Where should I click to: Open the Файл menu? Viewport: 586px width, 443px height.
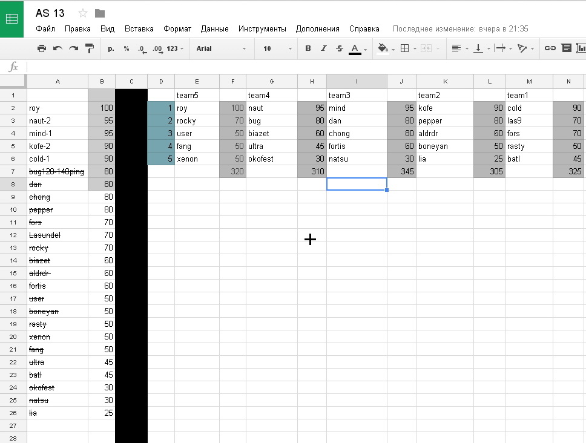point(45,29)
